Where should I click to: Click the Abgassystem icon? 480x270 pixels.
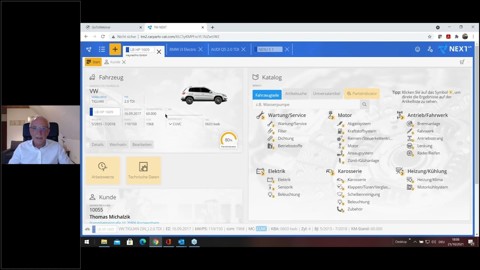pyautogui.click(x=340, y=124)
